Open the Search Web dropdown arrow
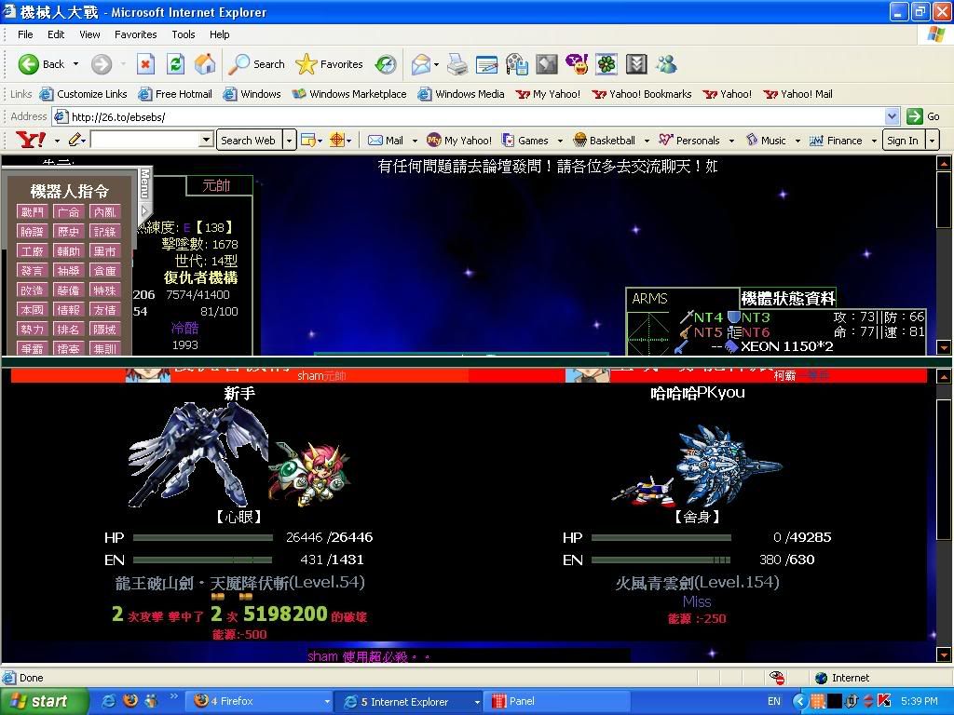 pyautogui.click(x=290, y=141)
